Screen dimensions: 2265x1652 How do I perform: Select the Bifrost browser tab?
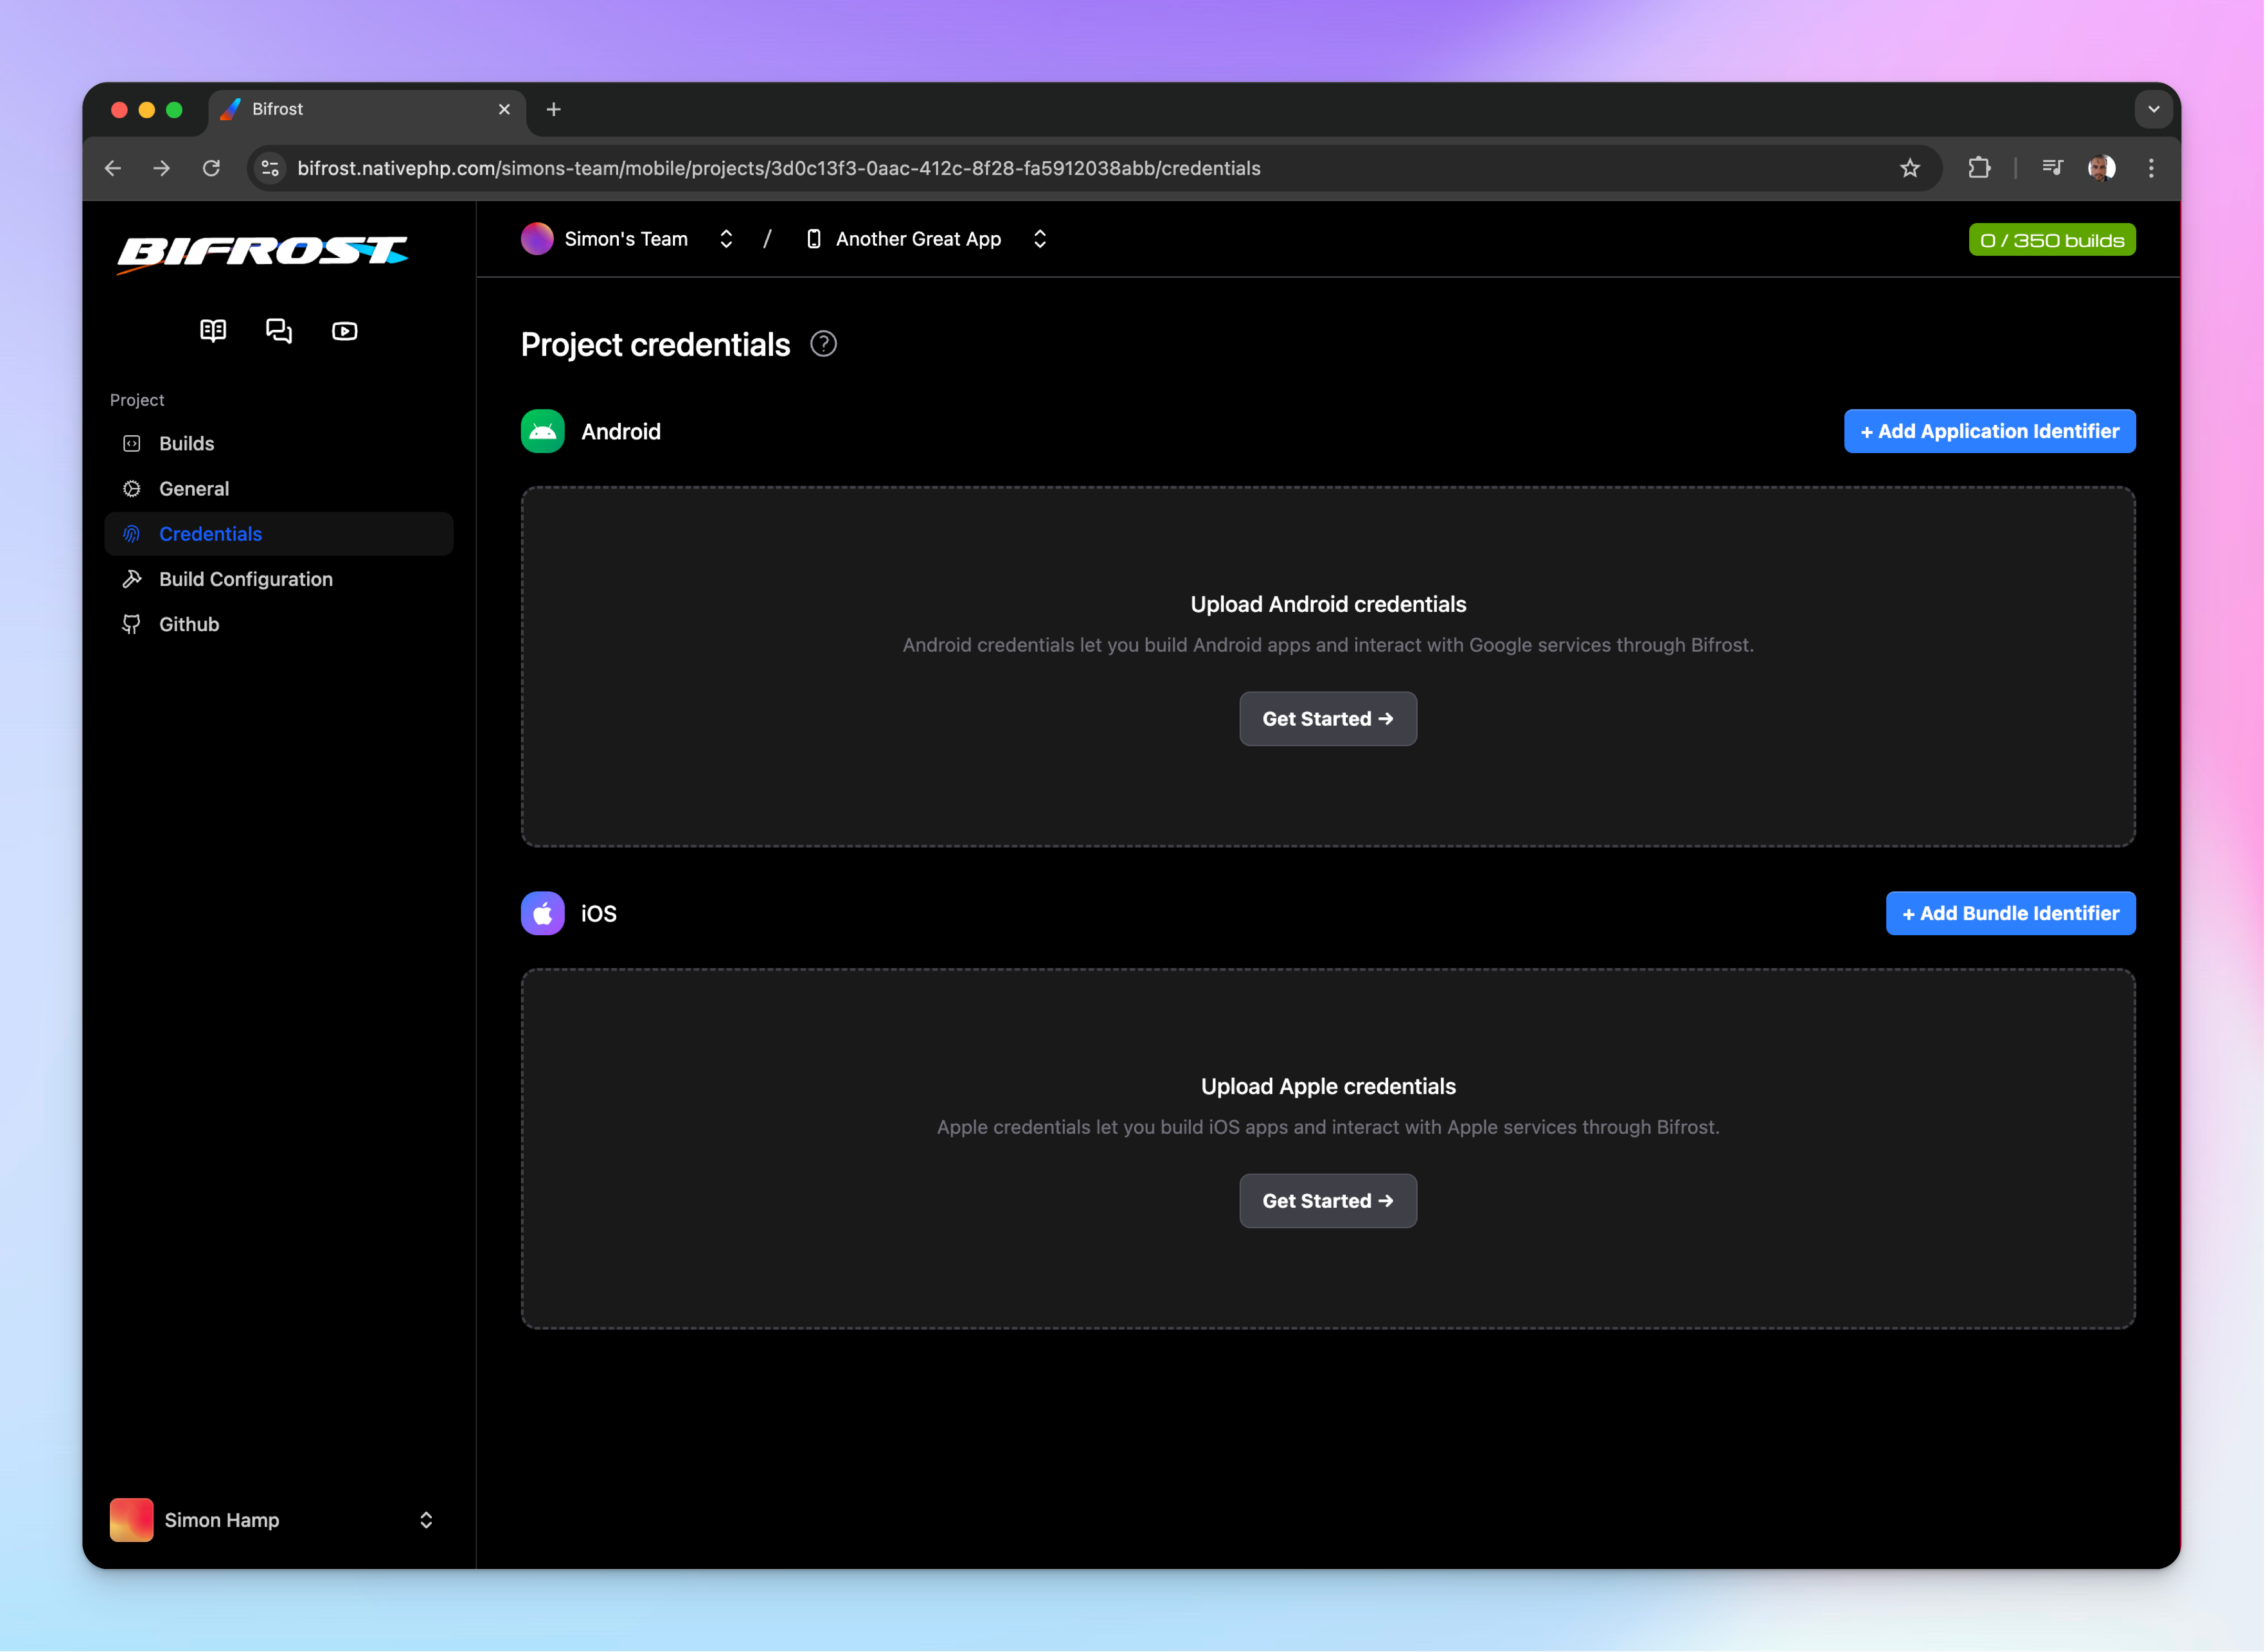pyautogui.click(x=366, y=109)
